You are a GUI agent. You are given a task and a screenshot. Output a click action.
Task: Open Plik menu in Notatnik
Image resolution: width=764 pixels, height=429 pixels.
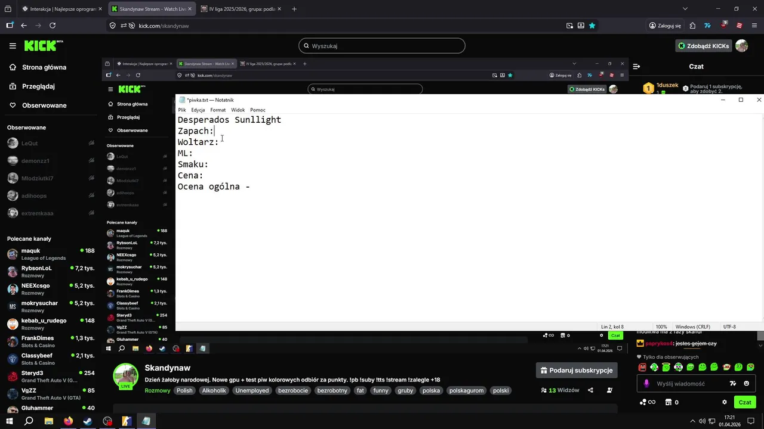click(181, 110)
